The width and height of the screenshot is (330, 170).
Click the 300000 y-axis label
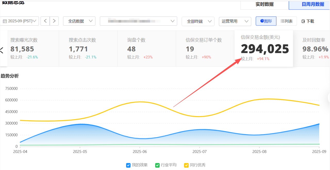click(x=11, y=123)
